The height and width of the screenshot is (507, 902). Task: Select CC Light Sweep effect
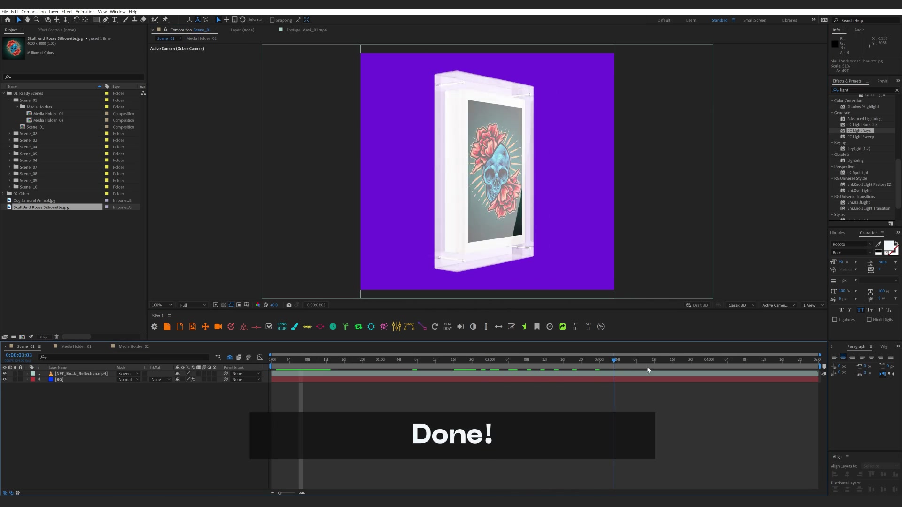tap(860, 137)
